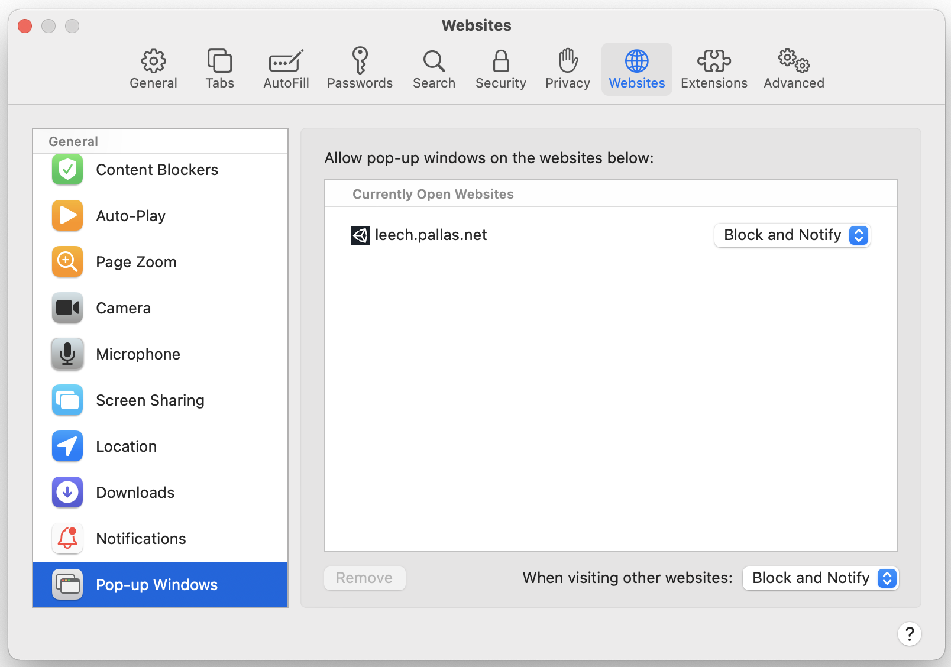Viewport: 951px width, 667px height.
Task: Select the Downloads arrow icon
Action: pos(67,493)
